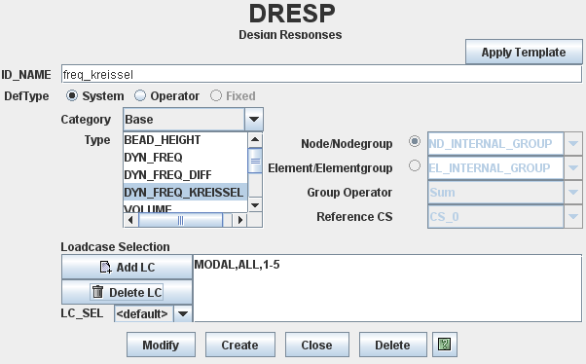Click the Type list vertical scrollbar thumb
The image size is (586, 364).
[255, 161]
